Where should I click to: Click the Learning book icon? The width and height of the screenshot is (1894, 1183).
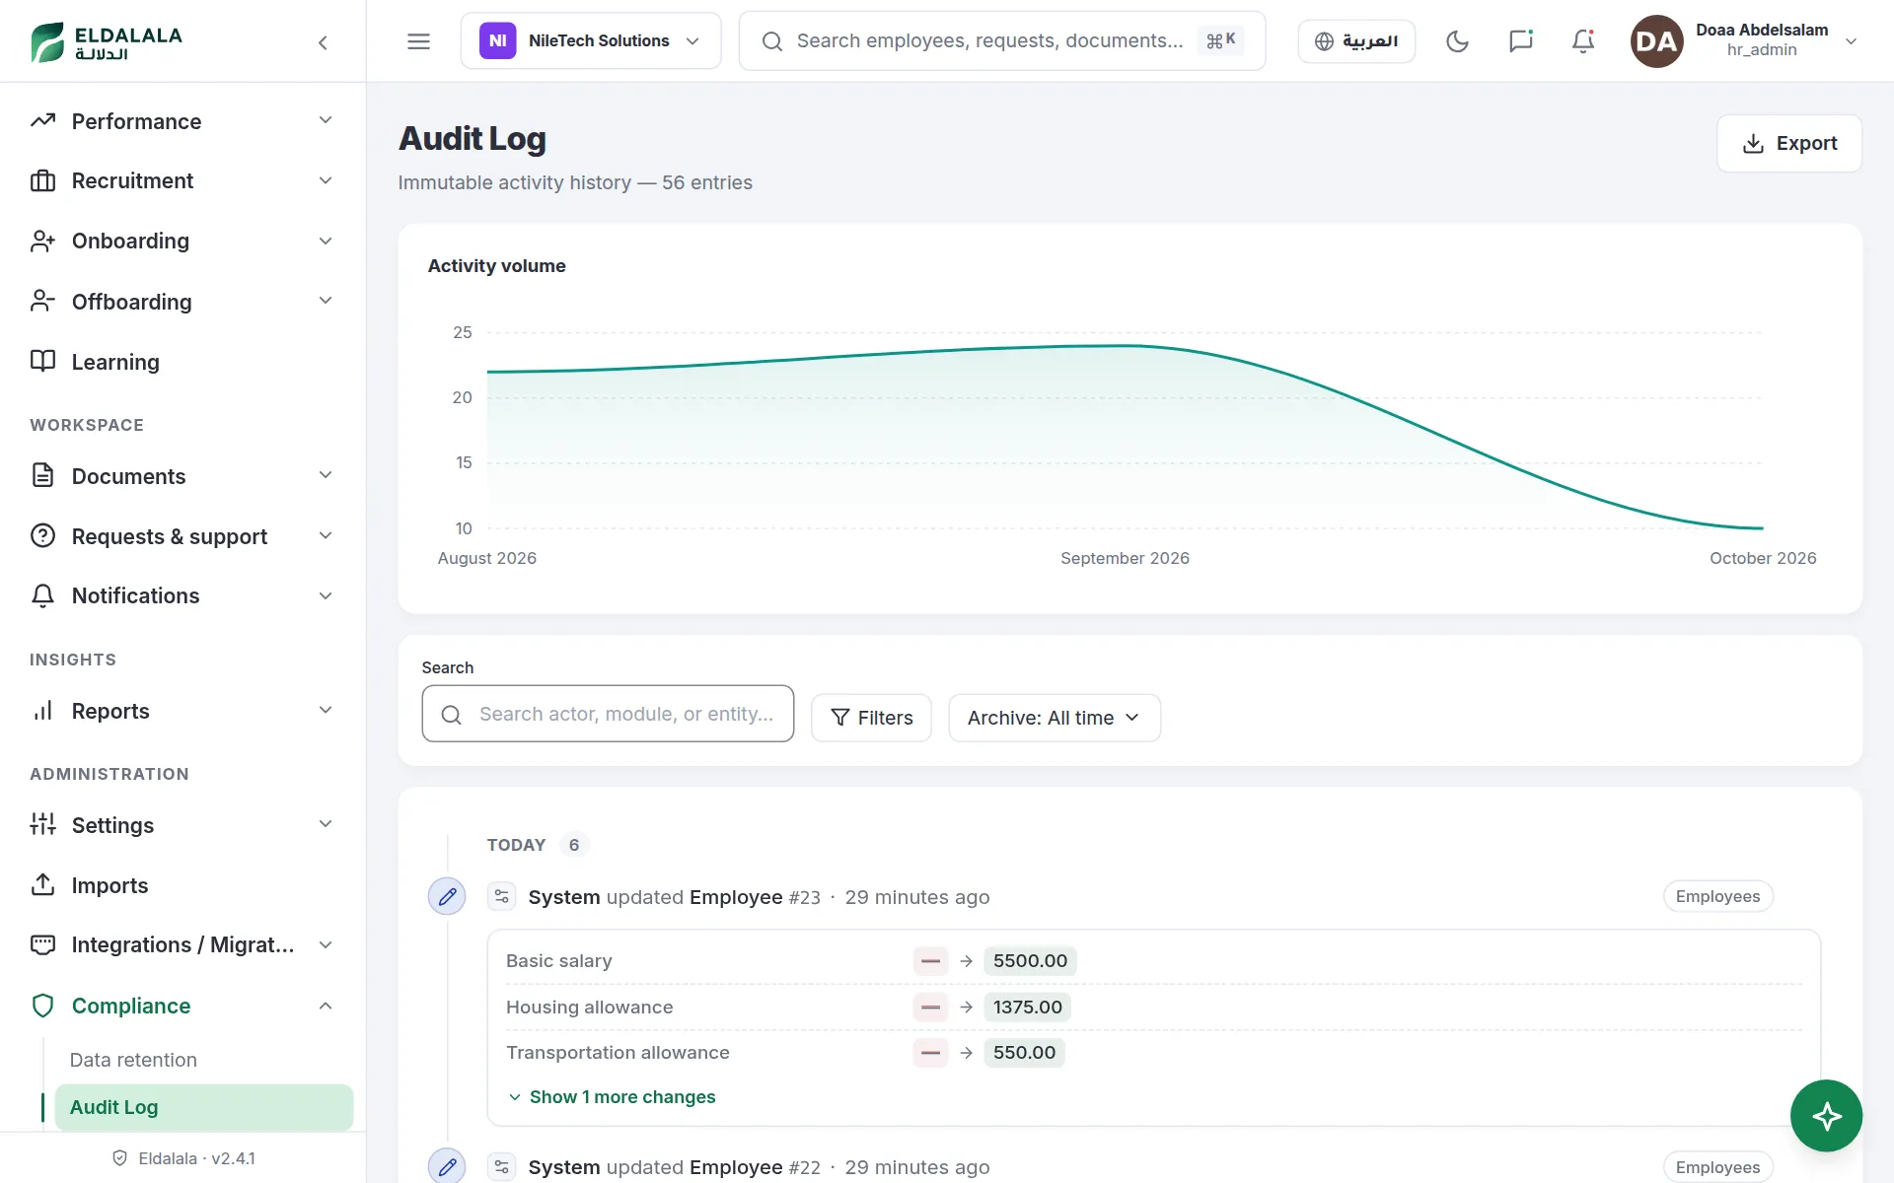[42, 361]
